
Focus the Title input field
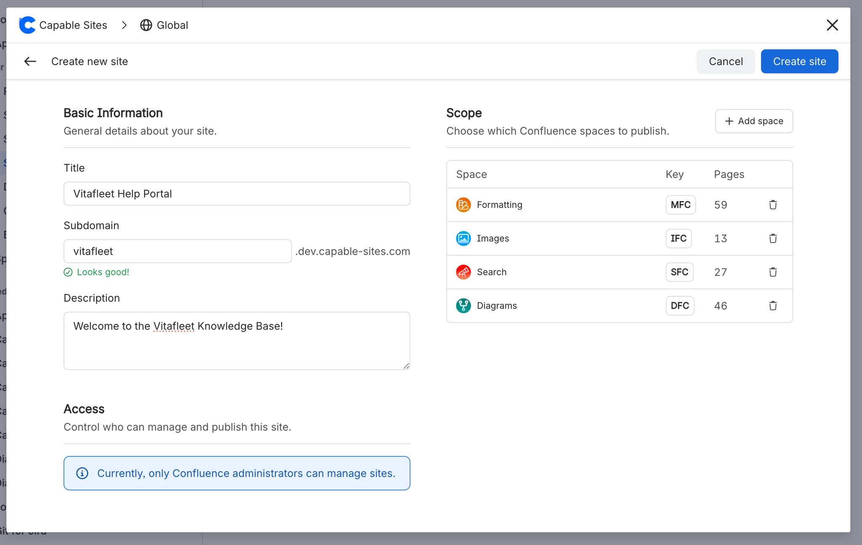(x=237, y=194)
